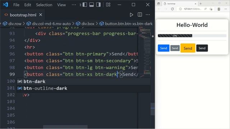The image size is (230, 129).
Task: Click the suggestion icon beside btn-dark
Action: click(20, 81)
